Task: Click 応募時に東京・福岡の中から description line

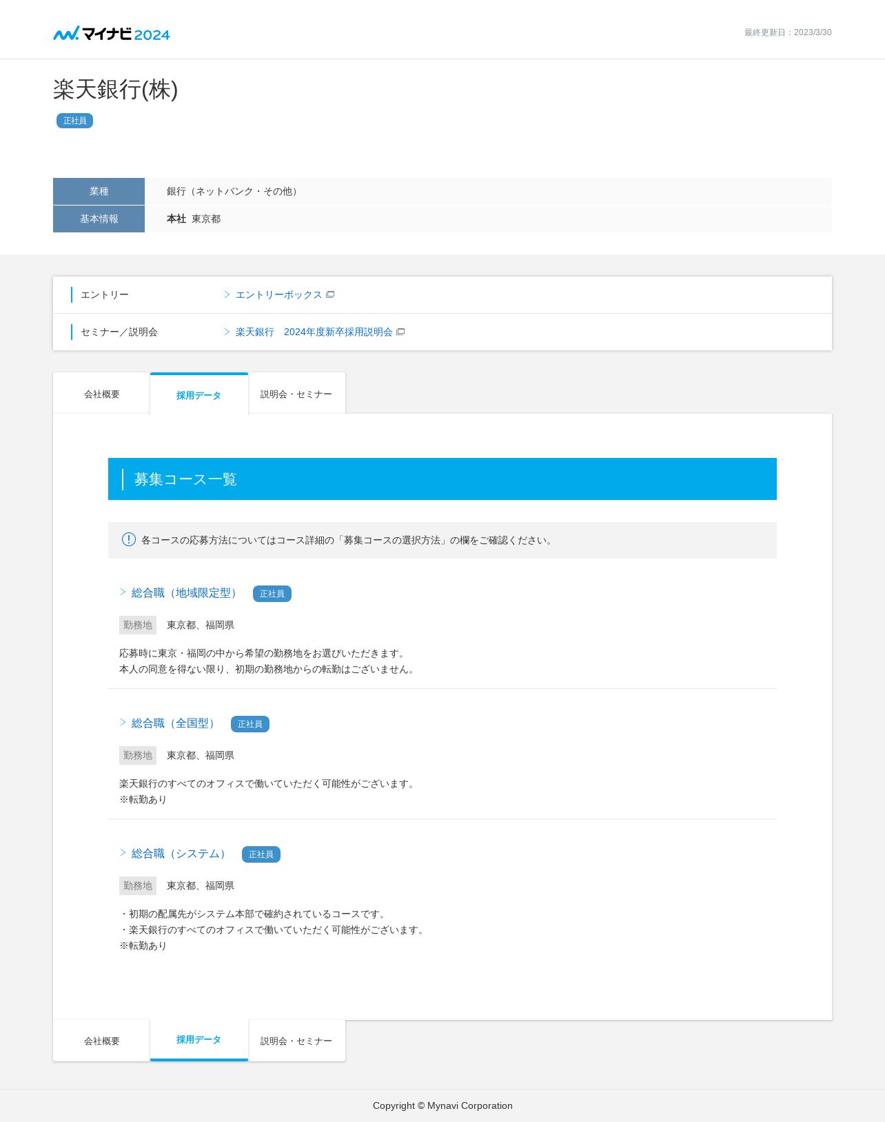Action: tap(264, 653)
